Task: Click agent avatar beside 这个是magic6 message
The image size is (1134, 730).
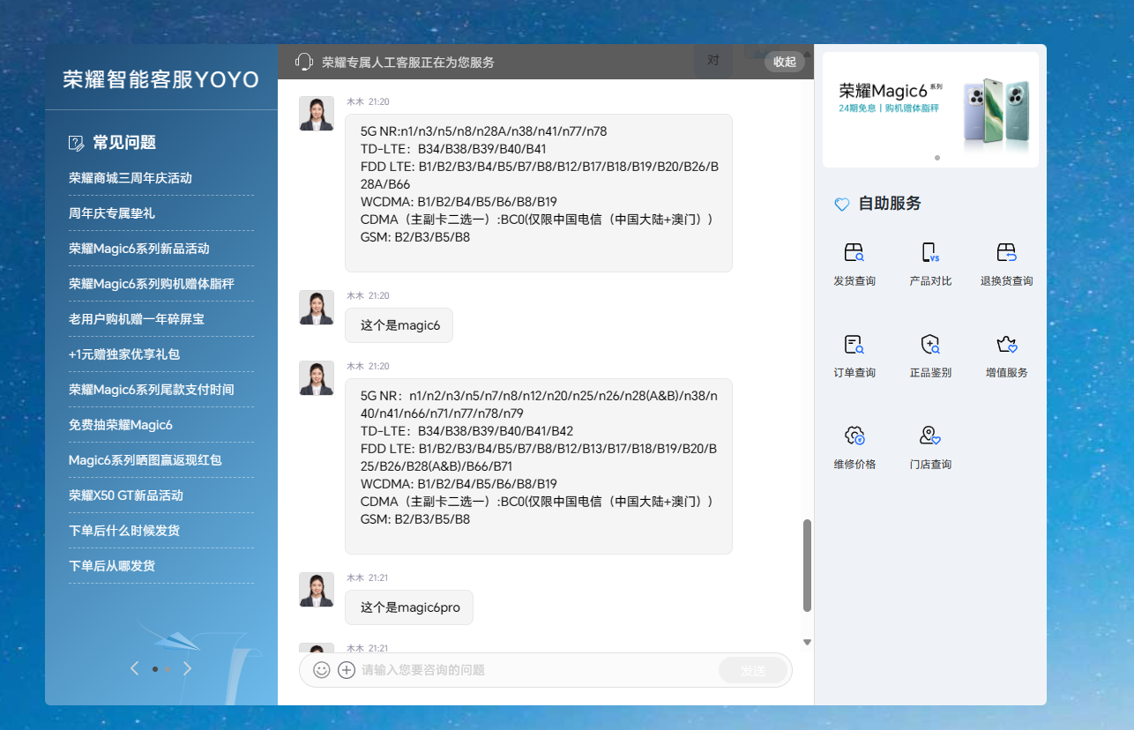Action: coord(317,308)
